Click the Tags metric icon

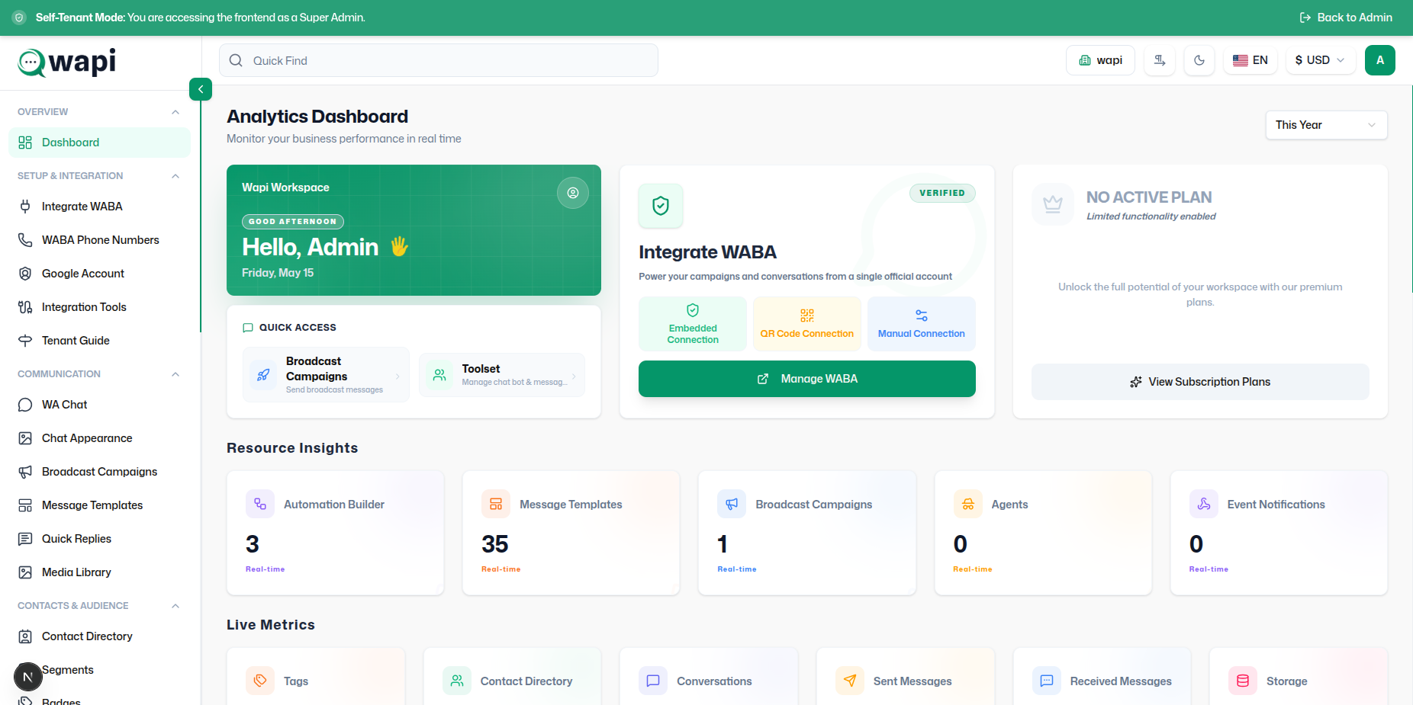pyautogui.click(x=260, y=681)
